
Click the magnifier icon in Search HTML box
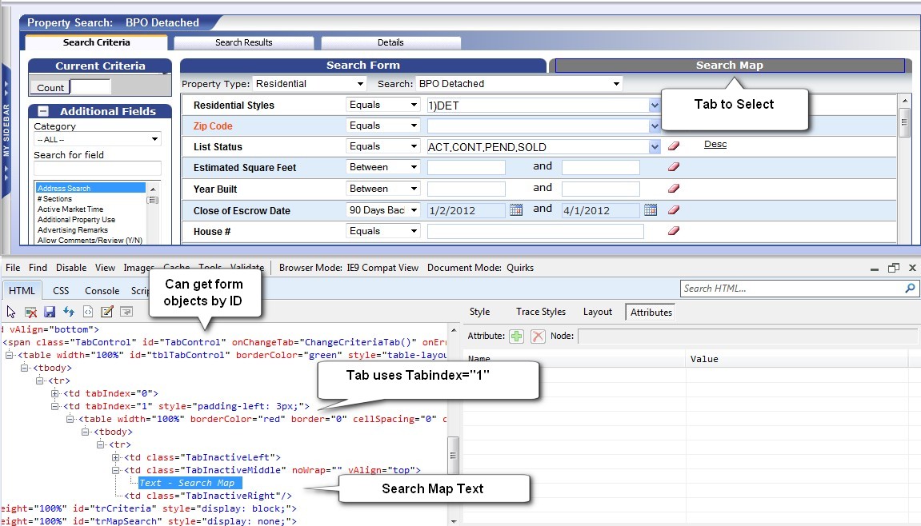click(x=910, y=289)
